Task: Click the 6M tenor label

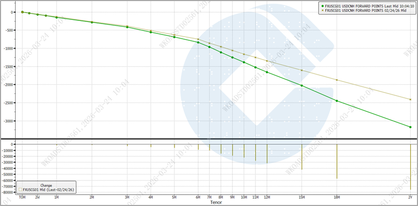Action: point(198,198)
